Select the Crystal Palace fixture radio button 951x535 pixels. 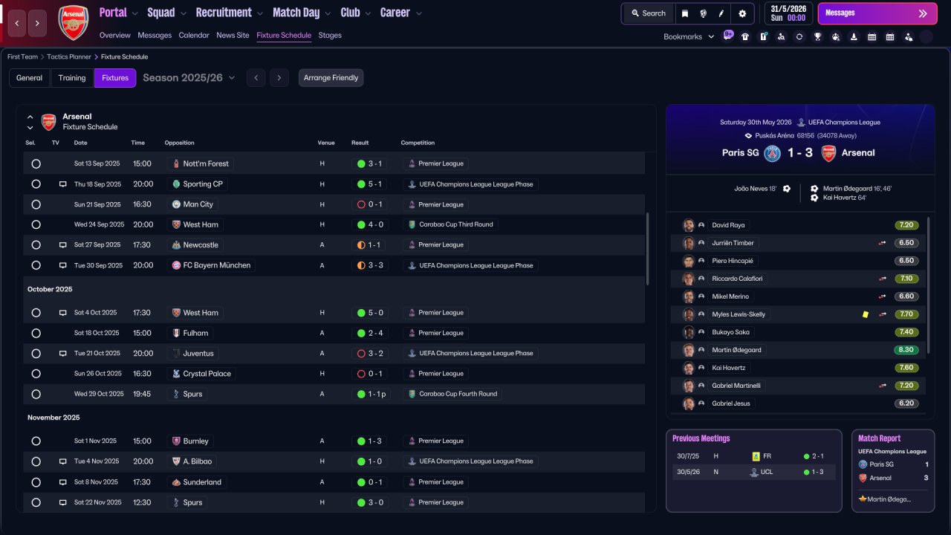tap(36, 374)
